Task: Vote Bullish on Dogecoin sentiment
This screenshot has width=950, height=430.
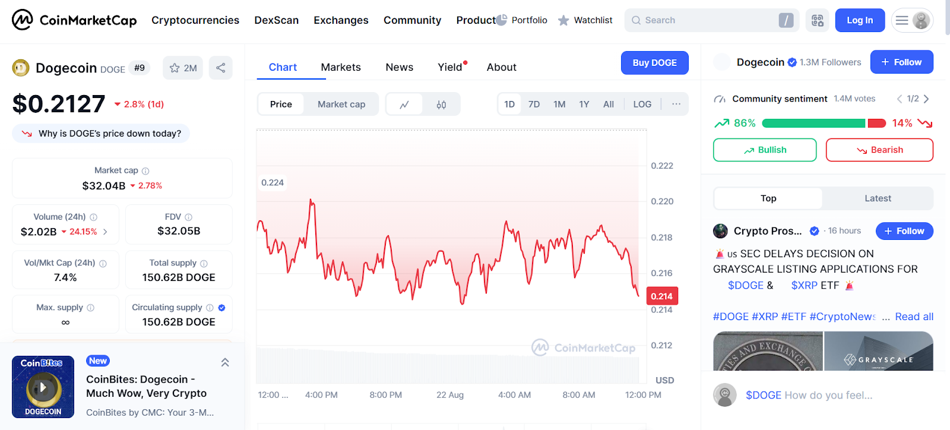Action: (765, 150)
